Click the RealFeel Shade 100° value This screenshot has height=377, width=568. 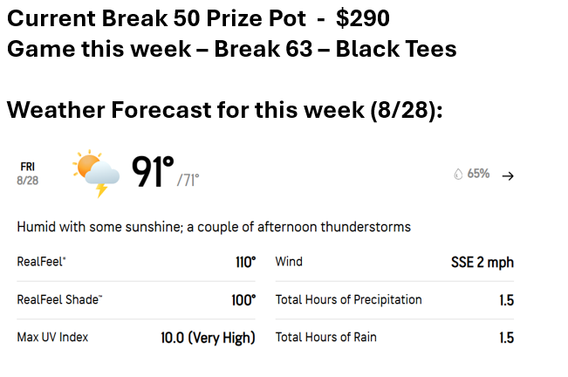click(x=243, y=300)
